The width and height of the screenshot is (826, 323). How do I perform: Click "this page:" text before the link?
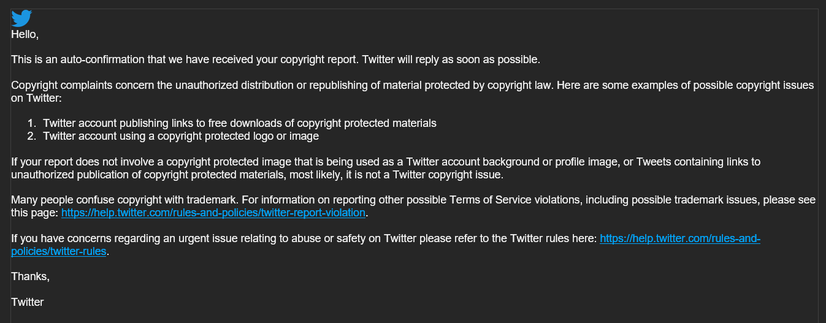[35, 213]
